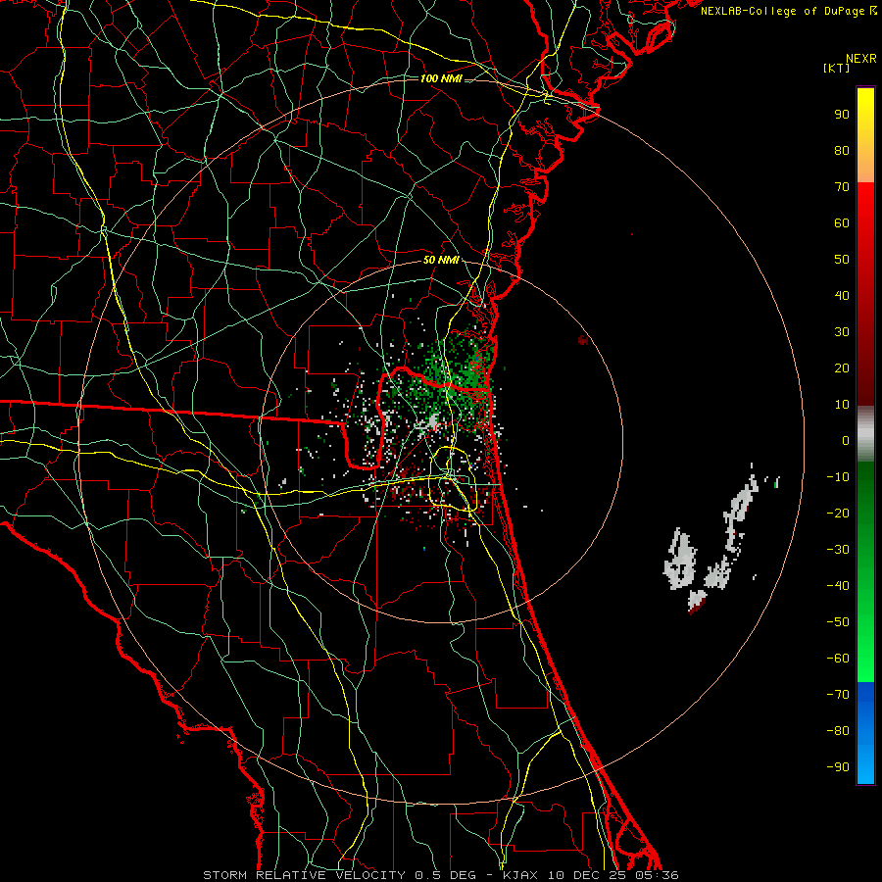
Task: Click the 40 value on the velocity scale
Action: [842, 296]
